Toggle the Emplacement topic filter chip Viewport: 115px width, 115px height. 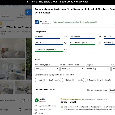53,80
